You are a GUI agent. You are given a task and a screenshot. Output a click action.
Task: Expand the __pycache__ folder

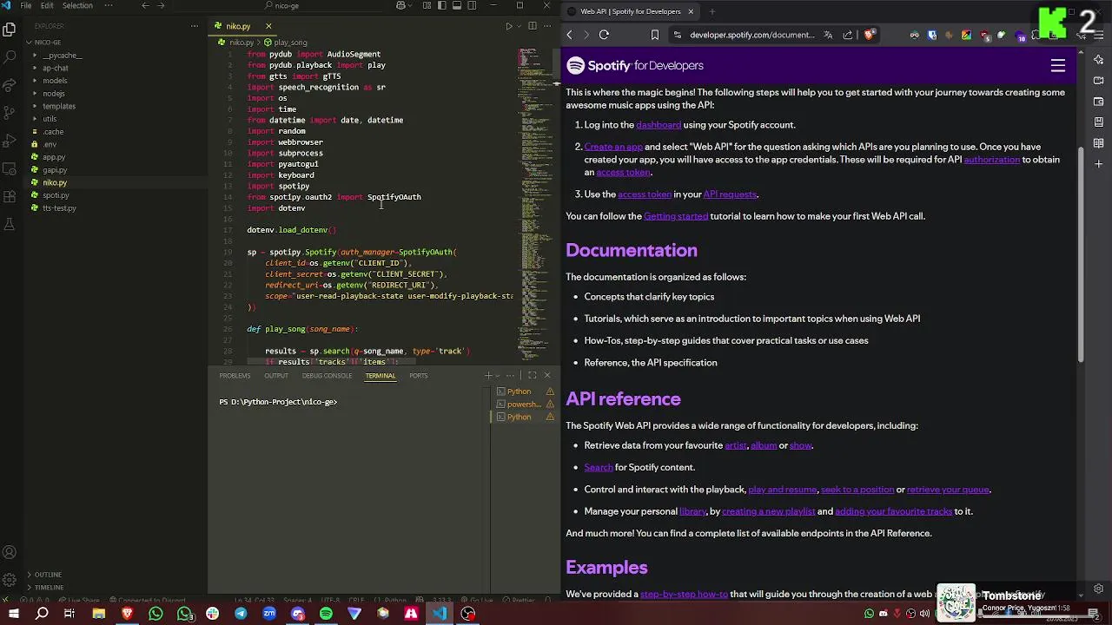point(63,55)
